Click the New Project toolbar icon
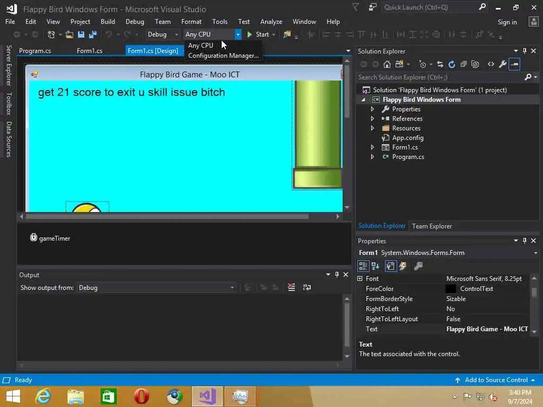Image resolution: width=543 pixels, height=407 pixels. [51, 34]
